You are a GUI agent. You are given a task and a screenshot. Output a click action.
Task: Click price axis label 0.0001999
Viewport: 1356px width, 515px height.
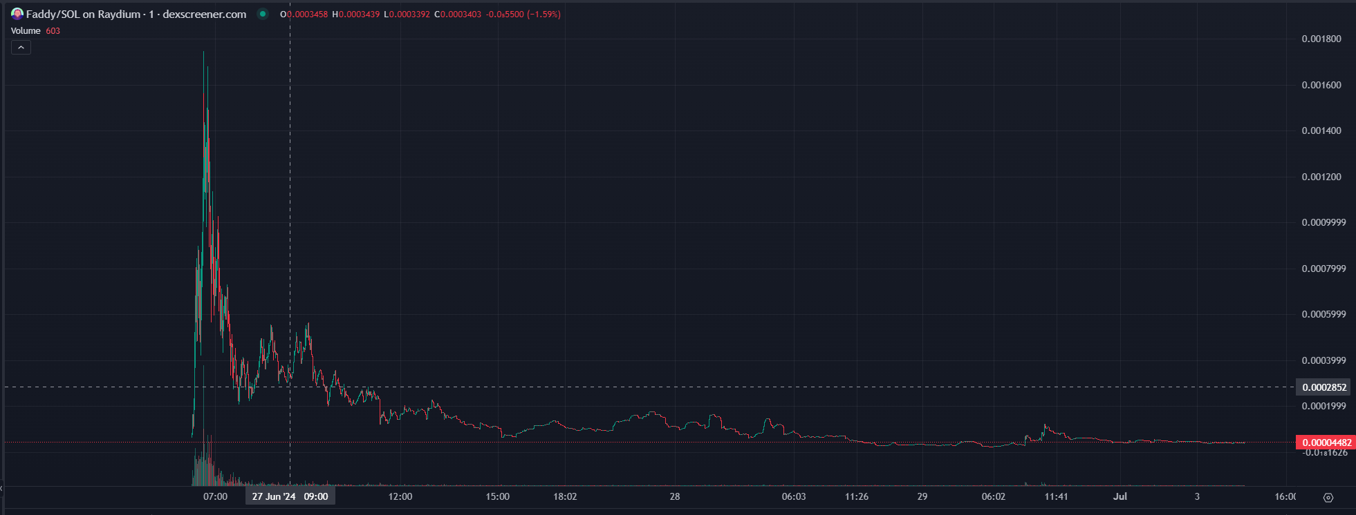[1324, 406]
